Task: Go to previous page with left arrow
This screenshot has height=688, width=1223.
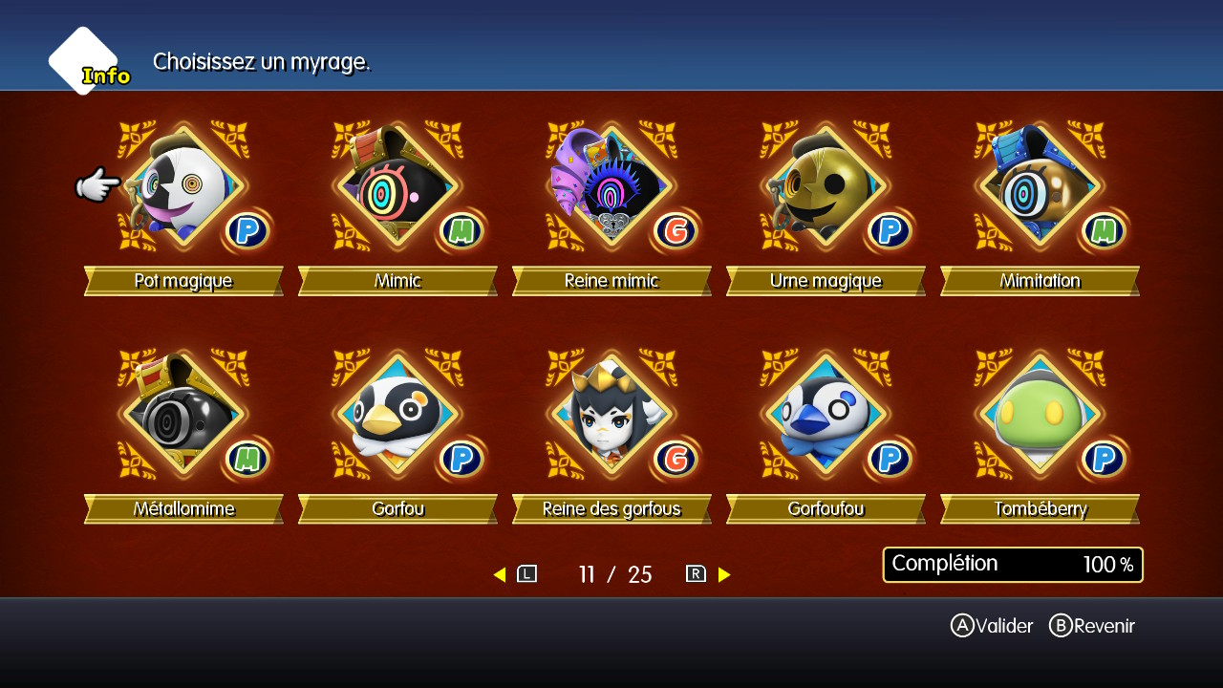Action: (x=499, y=574)
